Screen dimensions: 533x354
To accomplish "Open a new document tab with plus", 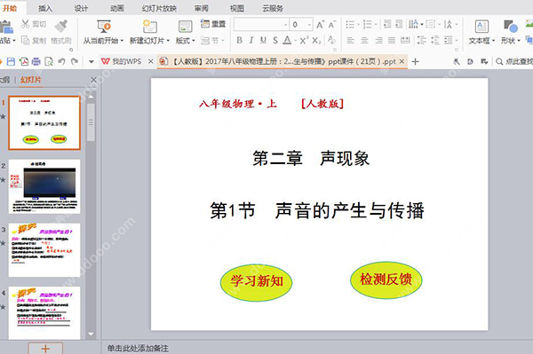I will point(415,61).
